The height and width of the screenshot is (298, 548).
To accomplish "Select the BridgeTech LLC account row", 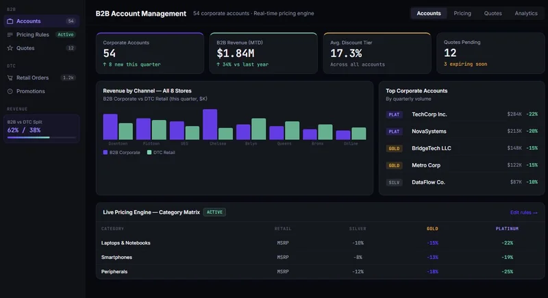I will [x=462, y=148].
